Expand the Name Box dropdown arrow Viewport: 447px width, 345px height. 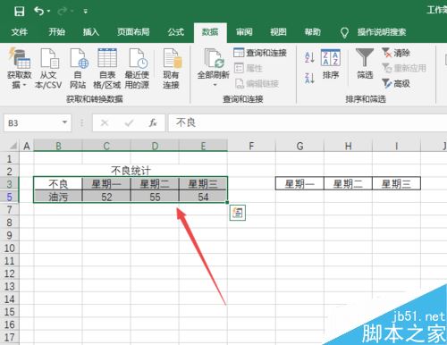point(64,122)
